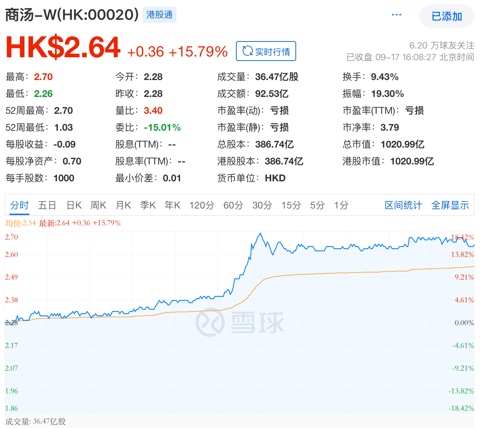Click the 最低 value 2.26

click(x=43, y=94)
